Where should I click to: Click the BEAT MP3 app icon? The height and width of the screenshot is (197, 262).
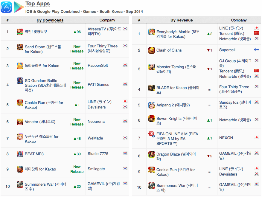[20, 154]
